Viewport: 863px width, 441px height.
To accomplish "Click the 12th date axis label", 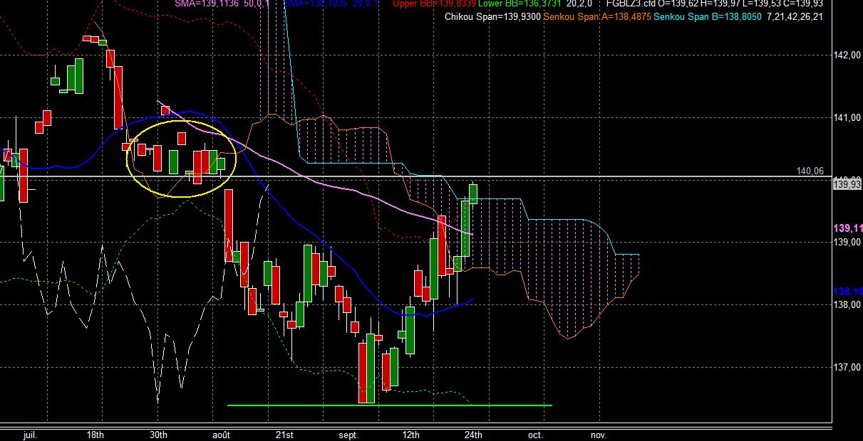I will tap(410, 435).
